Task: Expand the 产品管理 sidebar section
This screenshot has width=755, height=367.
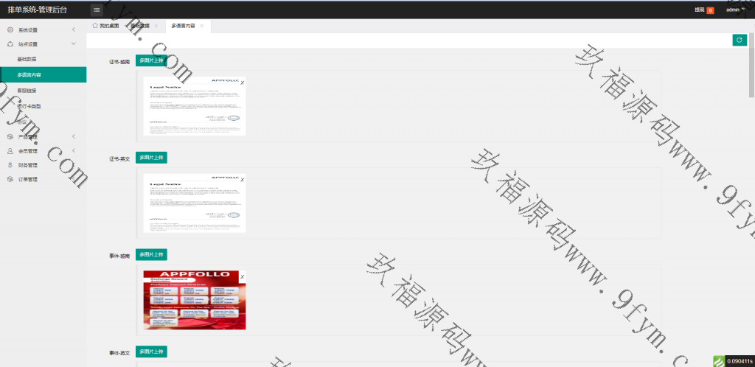Action: click(x=74, y=136)
